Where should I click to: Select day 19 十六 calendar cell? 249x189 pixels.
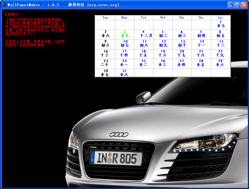pos(163,54)
